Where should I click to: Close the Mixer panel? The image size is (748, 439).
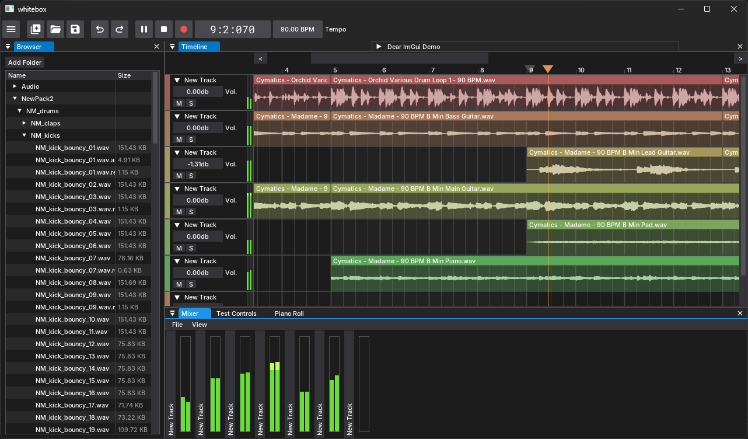coord(741,313)
